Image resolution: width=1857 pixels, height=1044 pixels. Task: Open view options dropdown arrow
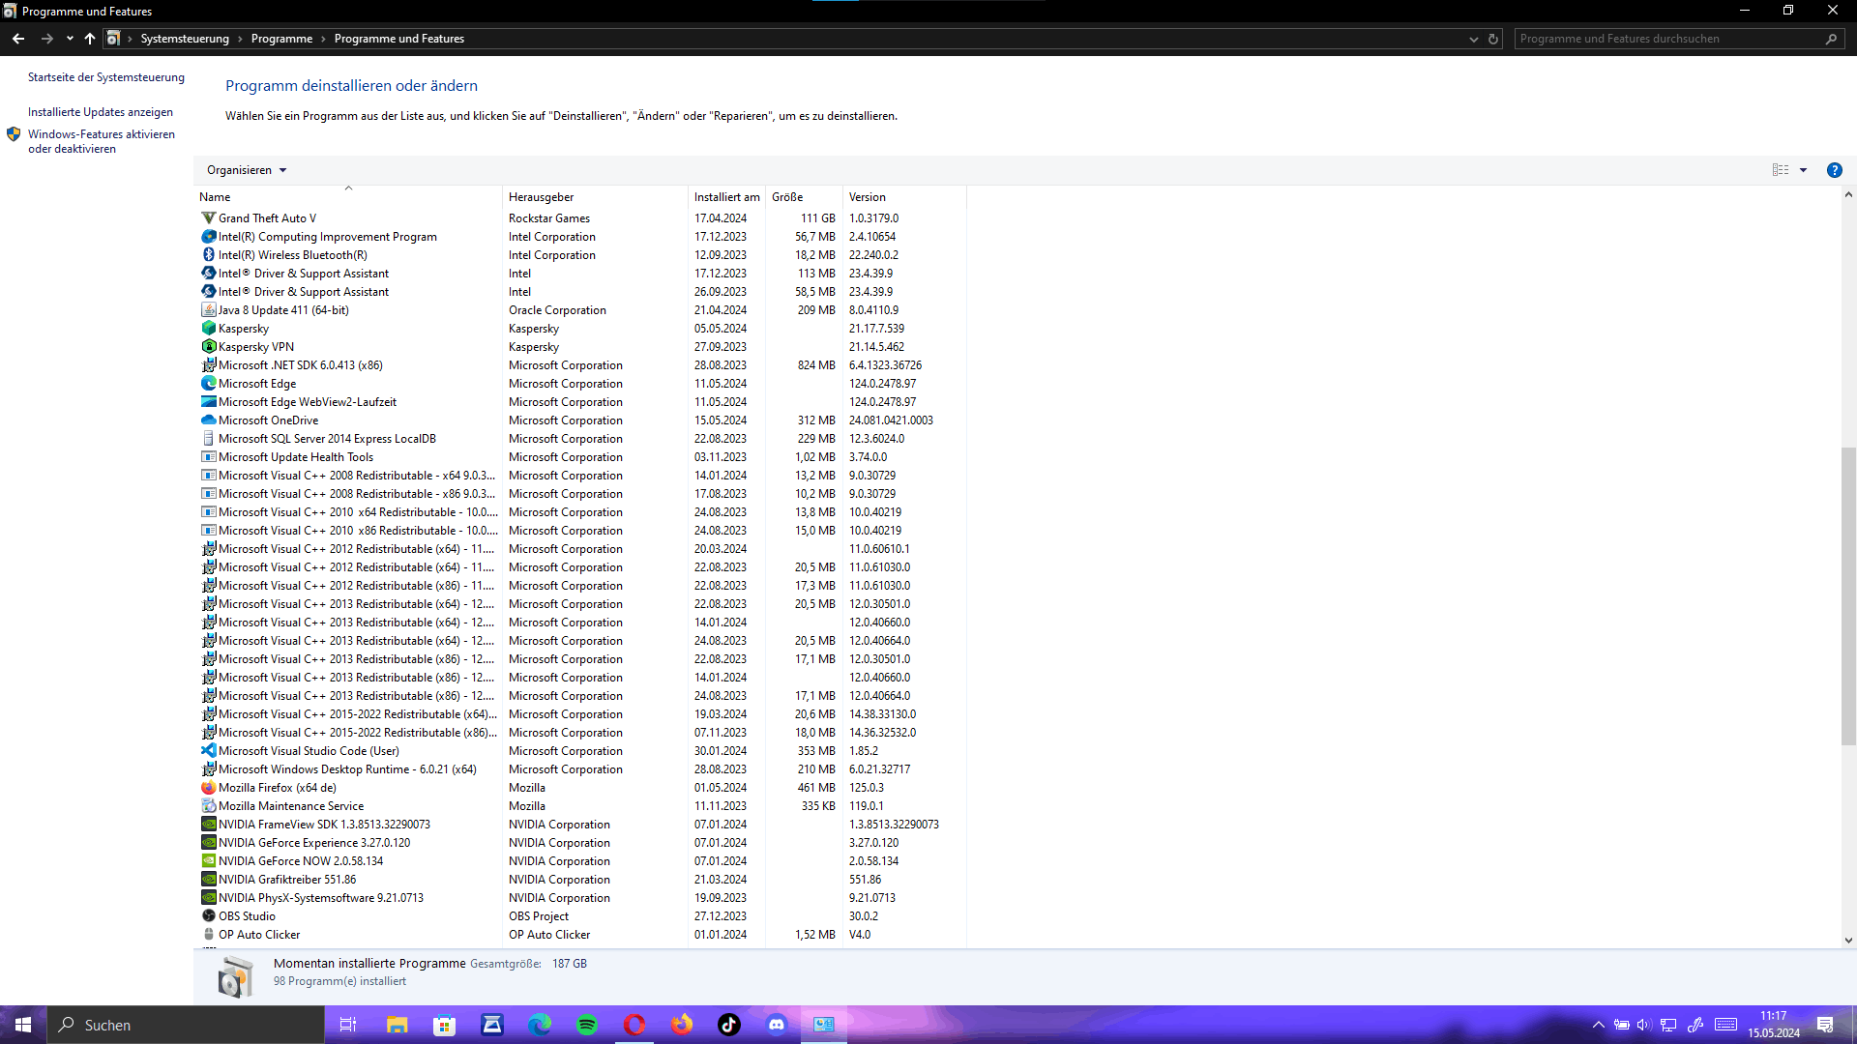point(1803,170)
